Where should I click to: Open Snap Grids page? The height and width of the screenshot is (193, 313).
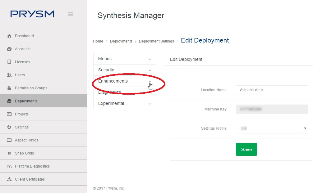pyautogui.click(x=43, y=153)
